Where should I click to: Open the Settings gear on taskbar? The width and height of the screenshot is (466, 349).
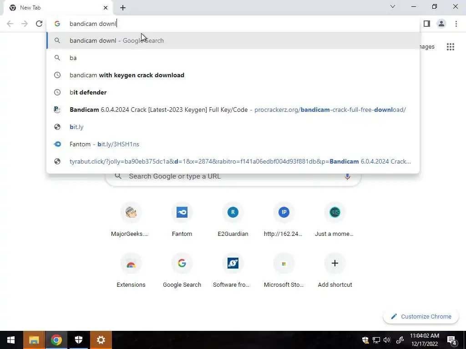(101, 340)
